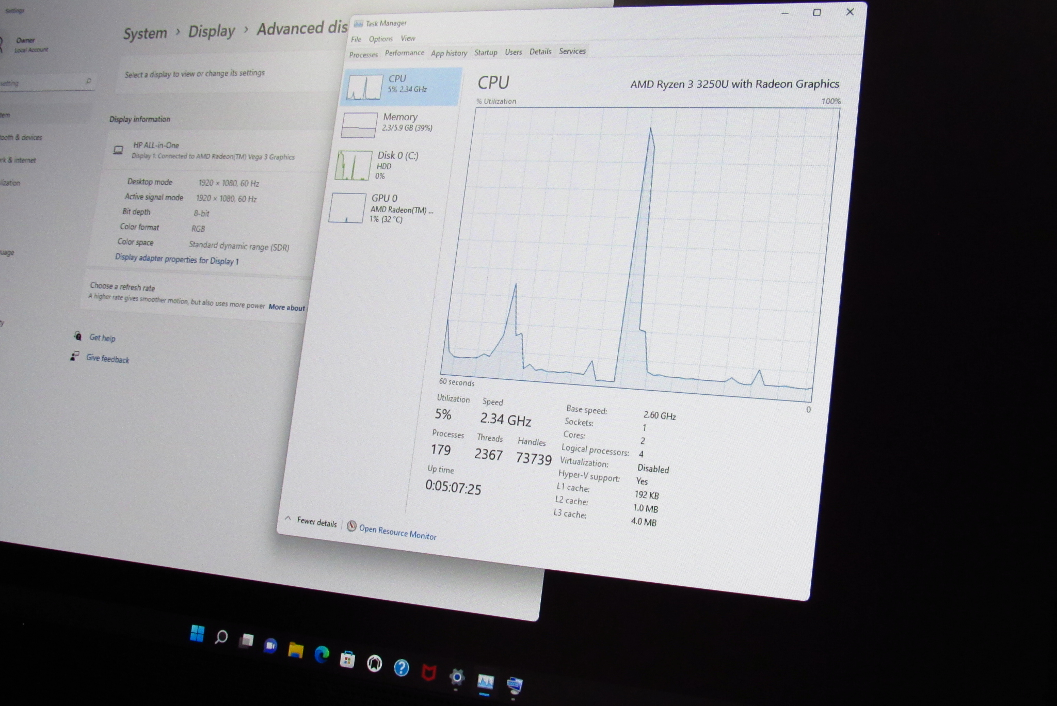Open Network & internet in Settings sidebar
The height and width of the screenshot is (706, 1057).
tap(18, 160)
